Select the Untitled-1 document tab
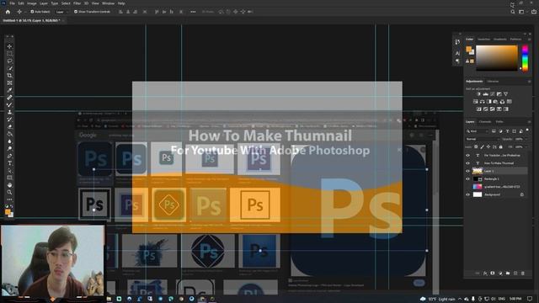 pos(32,20)
